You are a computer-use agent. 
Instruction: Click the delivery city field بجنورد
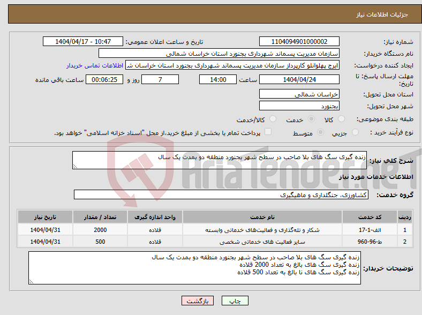(299, 106)
